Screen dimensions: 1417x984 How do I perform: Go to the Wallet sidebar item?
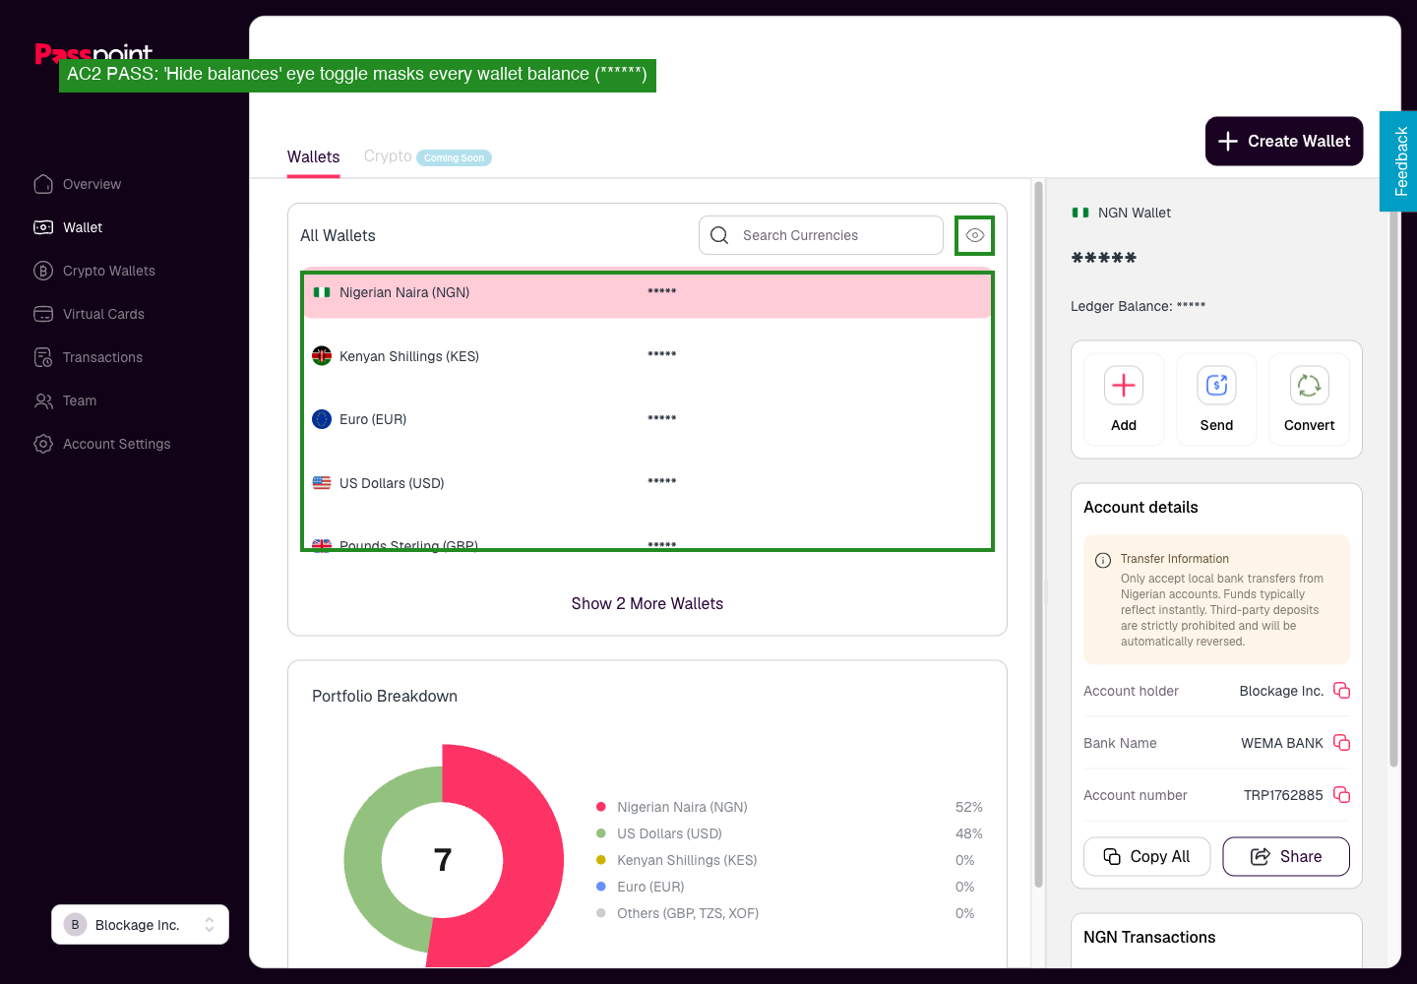(68, 227)
